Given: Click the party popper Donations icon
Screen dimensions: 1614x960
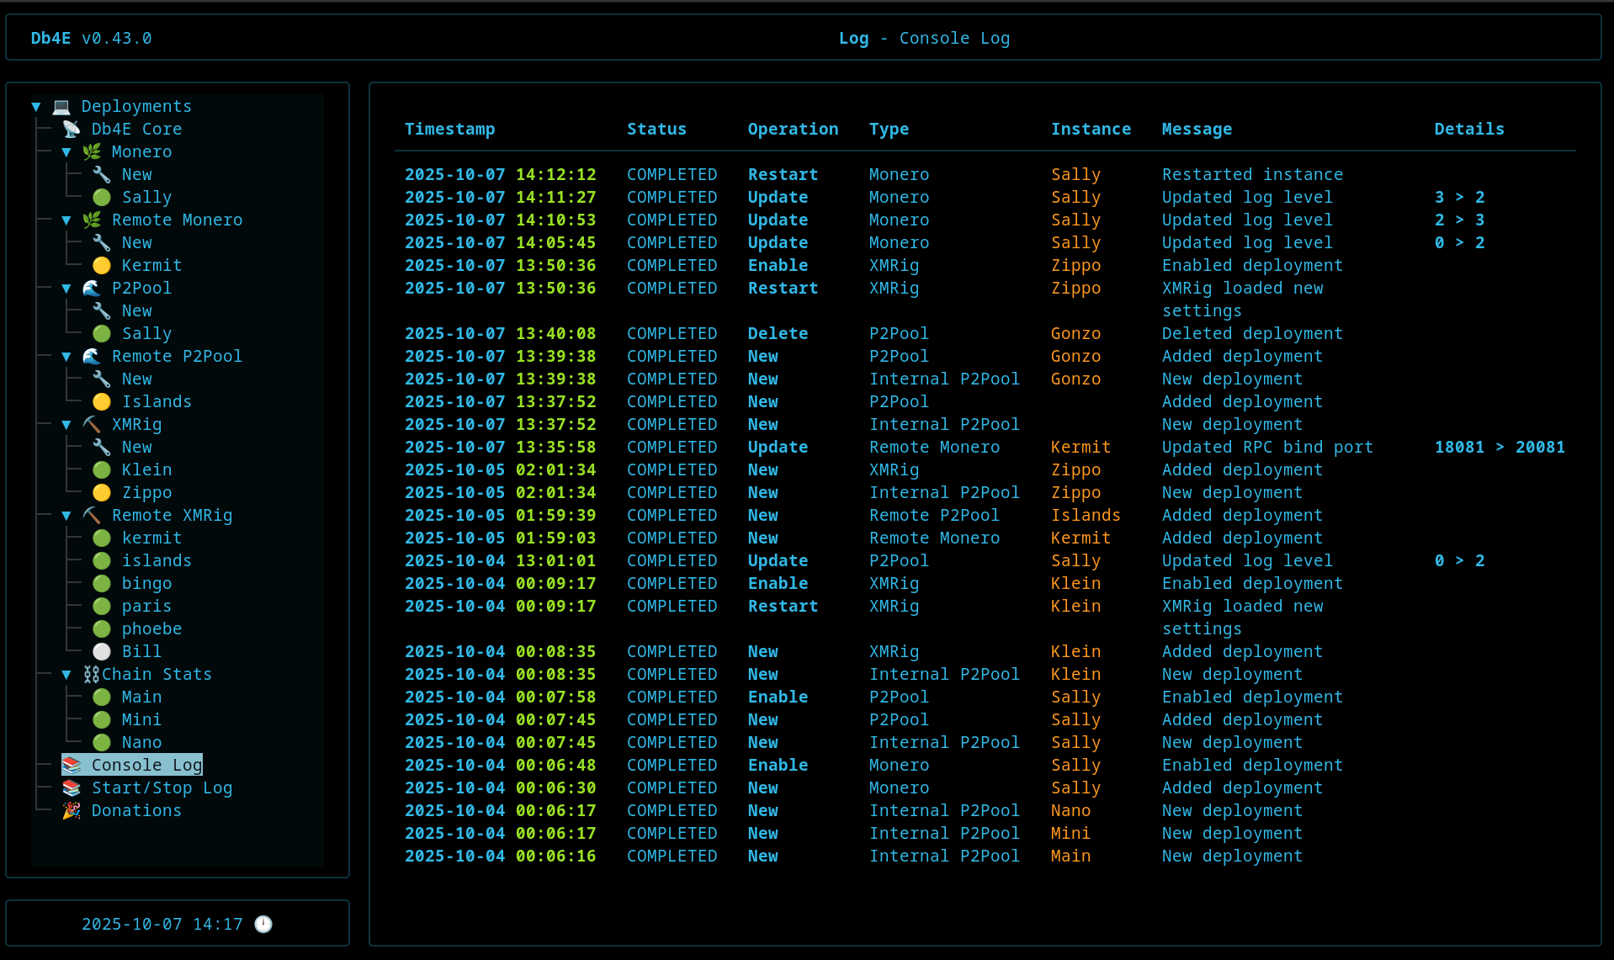Looking at the screenshot, I should coord(72,810).
